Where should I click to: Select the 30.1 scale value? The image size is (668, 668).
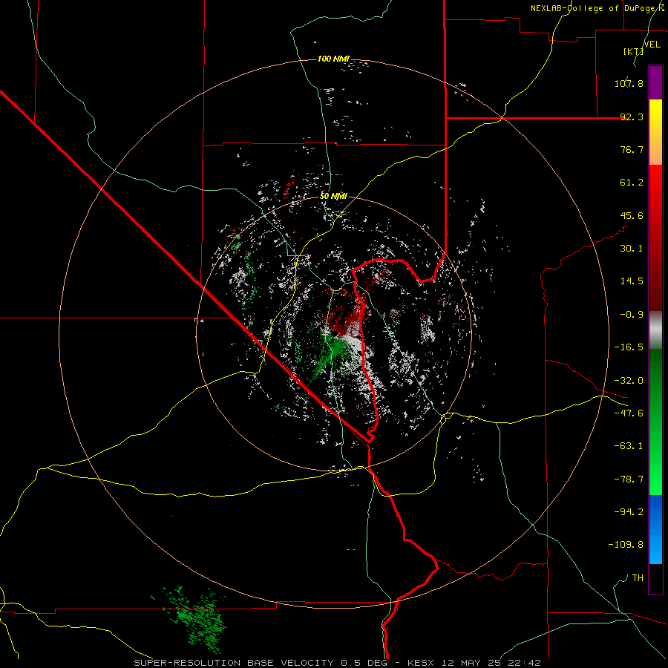(x=632, y=249)
